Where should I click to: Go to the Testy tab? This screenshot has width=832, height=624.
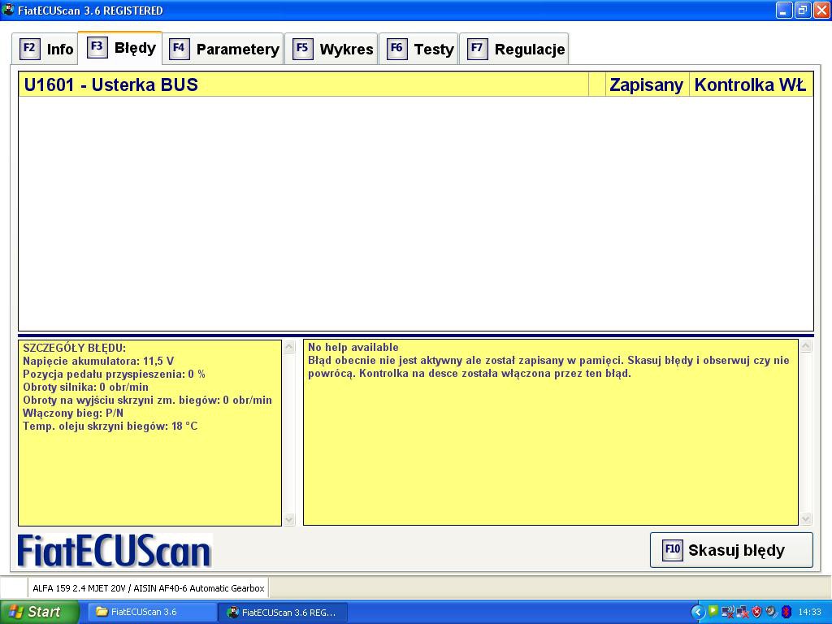[418, 49]
